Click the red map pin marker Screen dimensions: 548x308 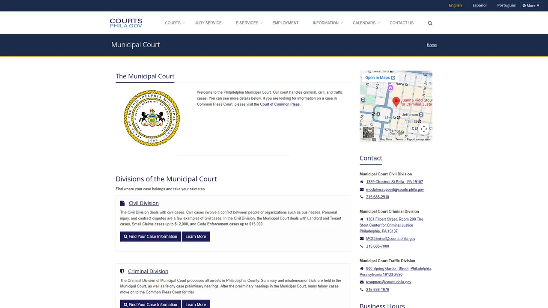[x=396, y=102]
